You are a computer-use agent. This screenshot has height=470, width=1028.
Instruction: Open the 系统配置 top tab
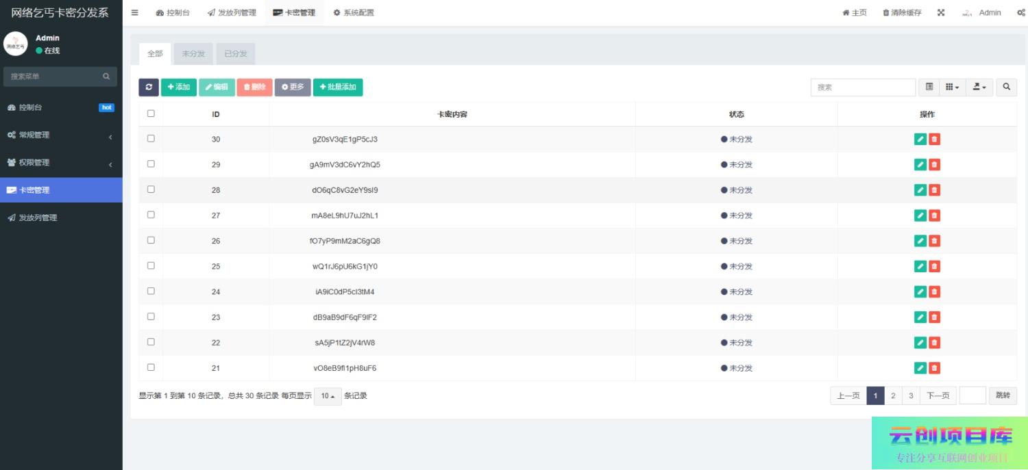tap(354, 13)
